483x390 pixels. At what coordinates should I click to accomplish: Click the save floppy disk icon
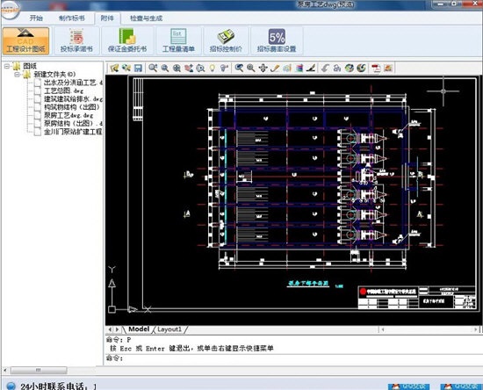138,68
